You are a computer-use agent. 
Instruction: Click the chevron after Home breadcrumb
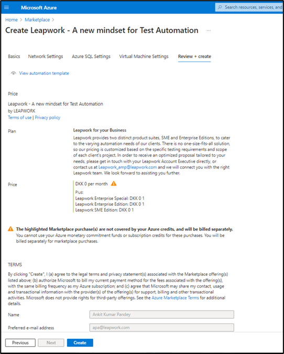tap(21, 20)
